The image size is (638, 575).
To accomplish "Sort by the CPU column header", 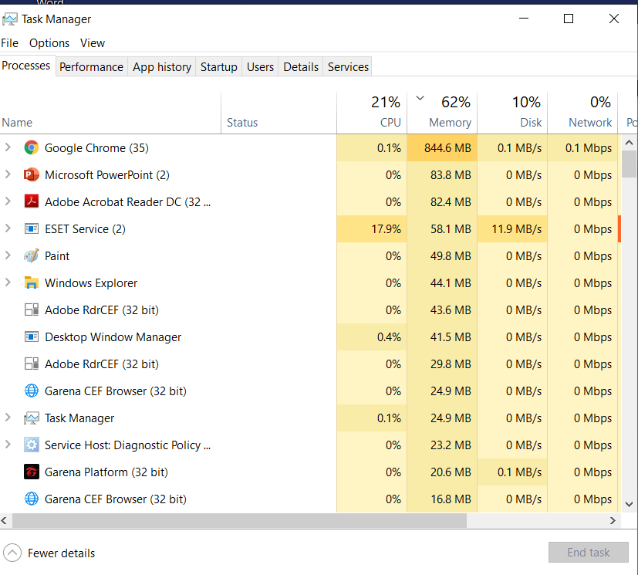I will (372, 113).
